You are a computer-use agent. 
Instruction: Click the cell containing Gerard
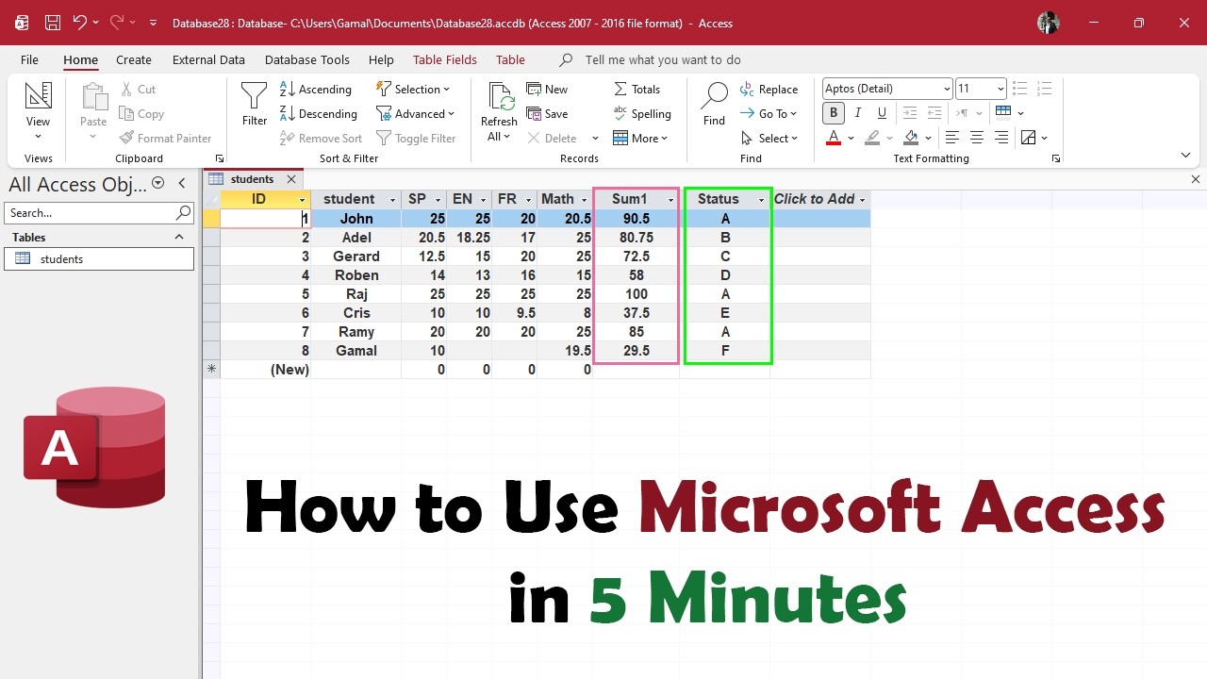[x=356, y=257]
